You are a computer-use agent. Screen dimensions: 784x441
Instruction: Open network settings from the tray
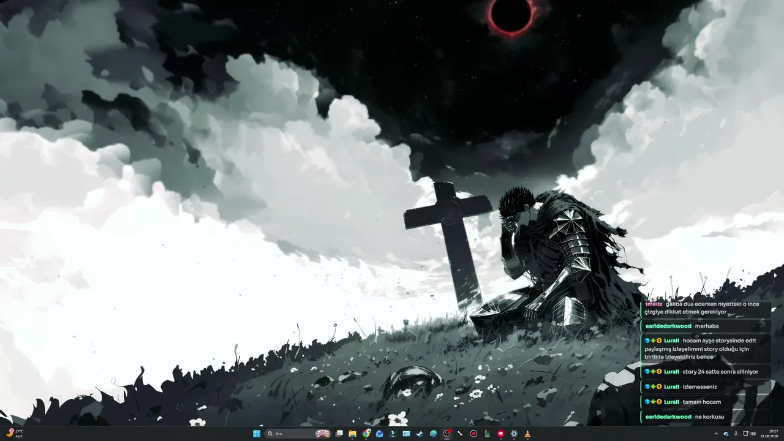pyautogui.click(x=745, y=434)
